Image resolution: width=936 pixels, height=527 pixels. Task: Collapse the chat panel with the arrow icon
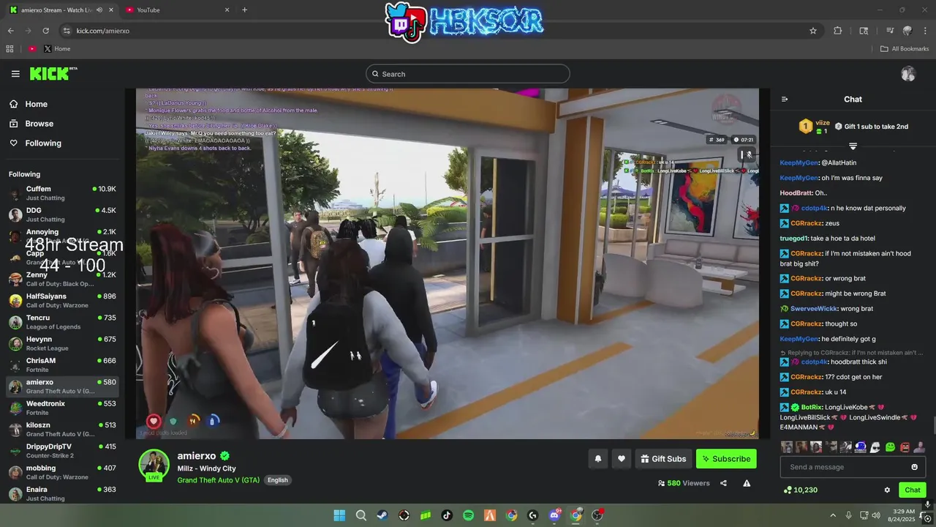click(x=785, y=100)
